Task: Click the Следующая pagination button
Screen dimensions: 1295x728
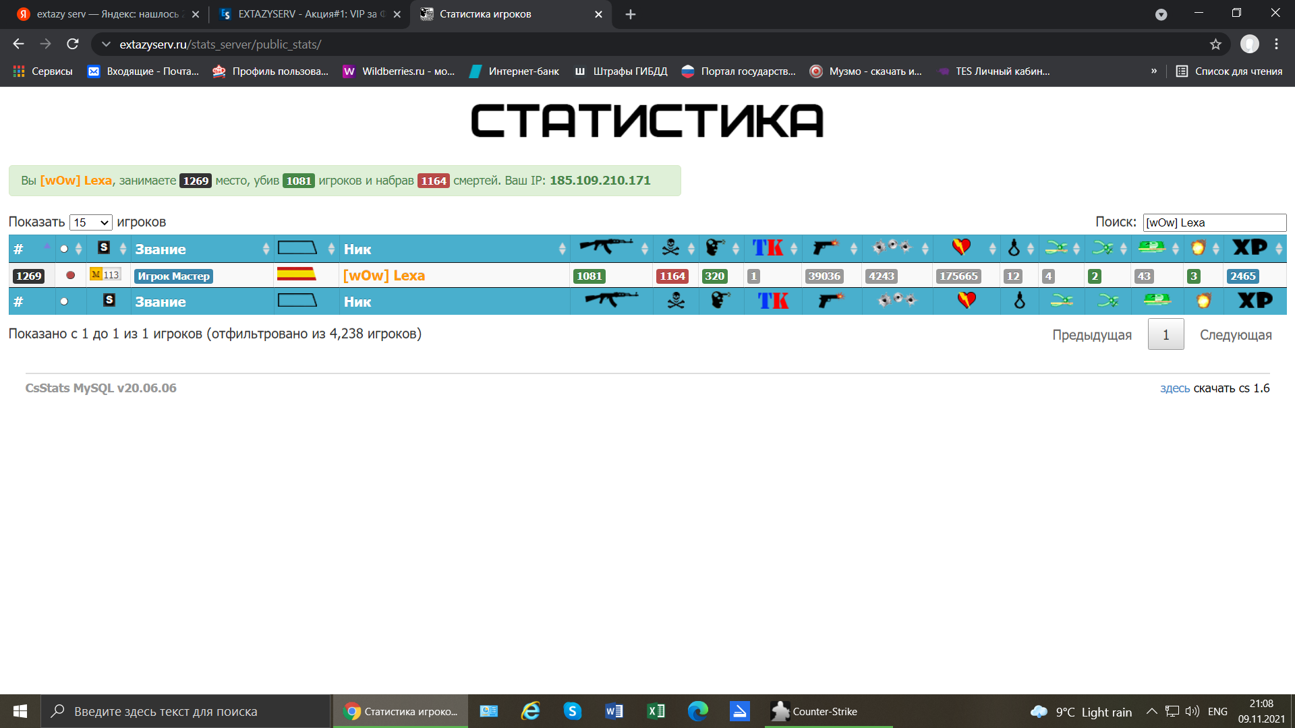Action: (1235, 335)
